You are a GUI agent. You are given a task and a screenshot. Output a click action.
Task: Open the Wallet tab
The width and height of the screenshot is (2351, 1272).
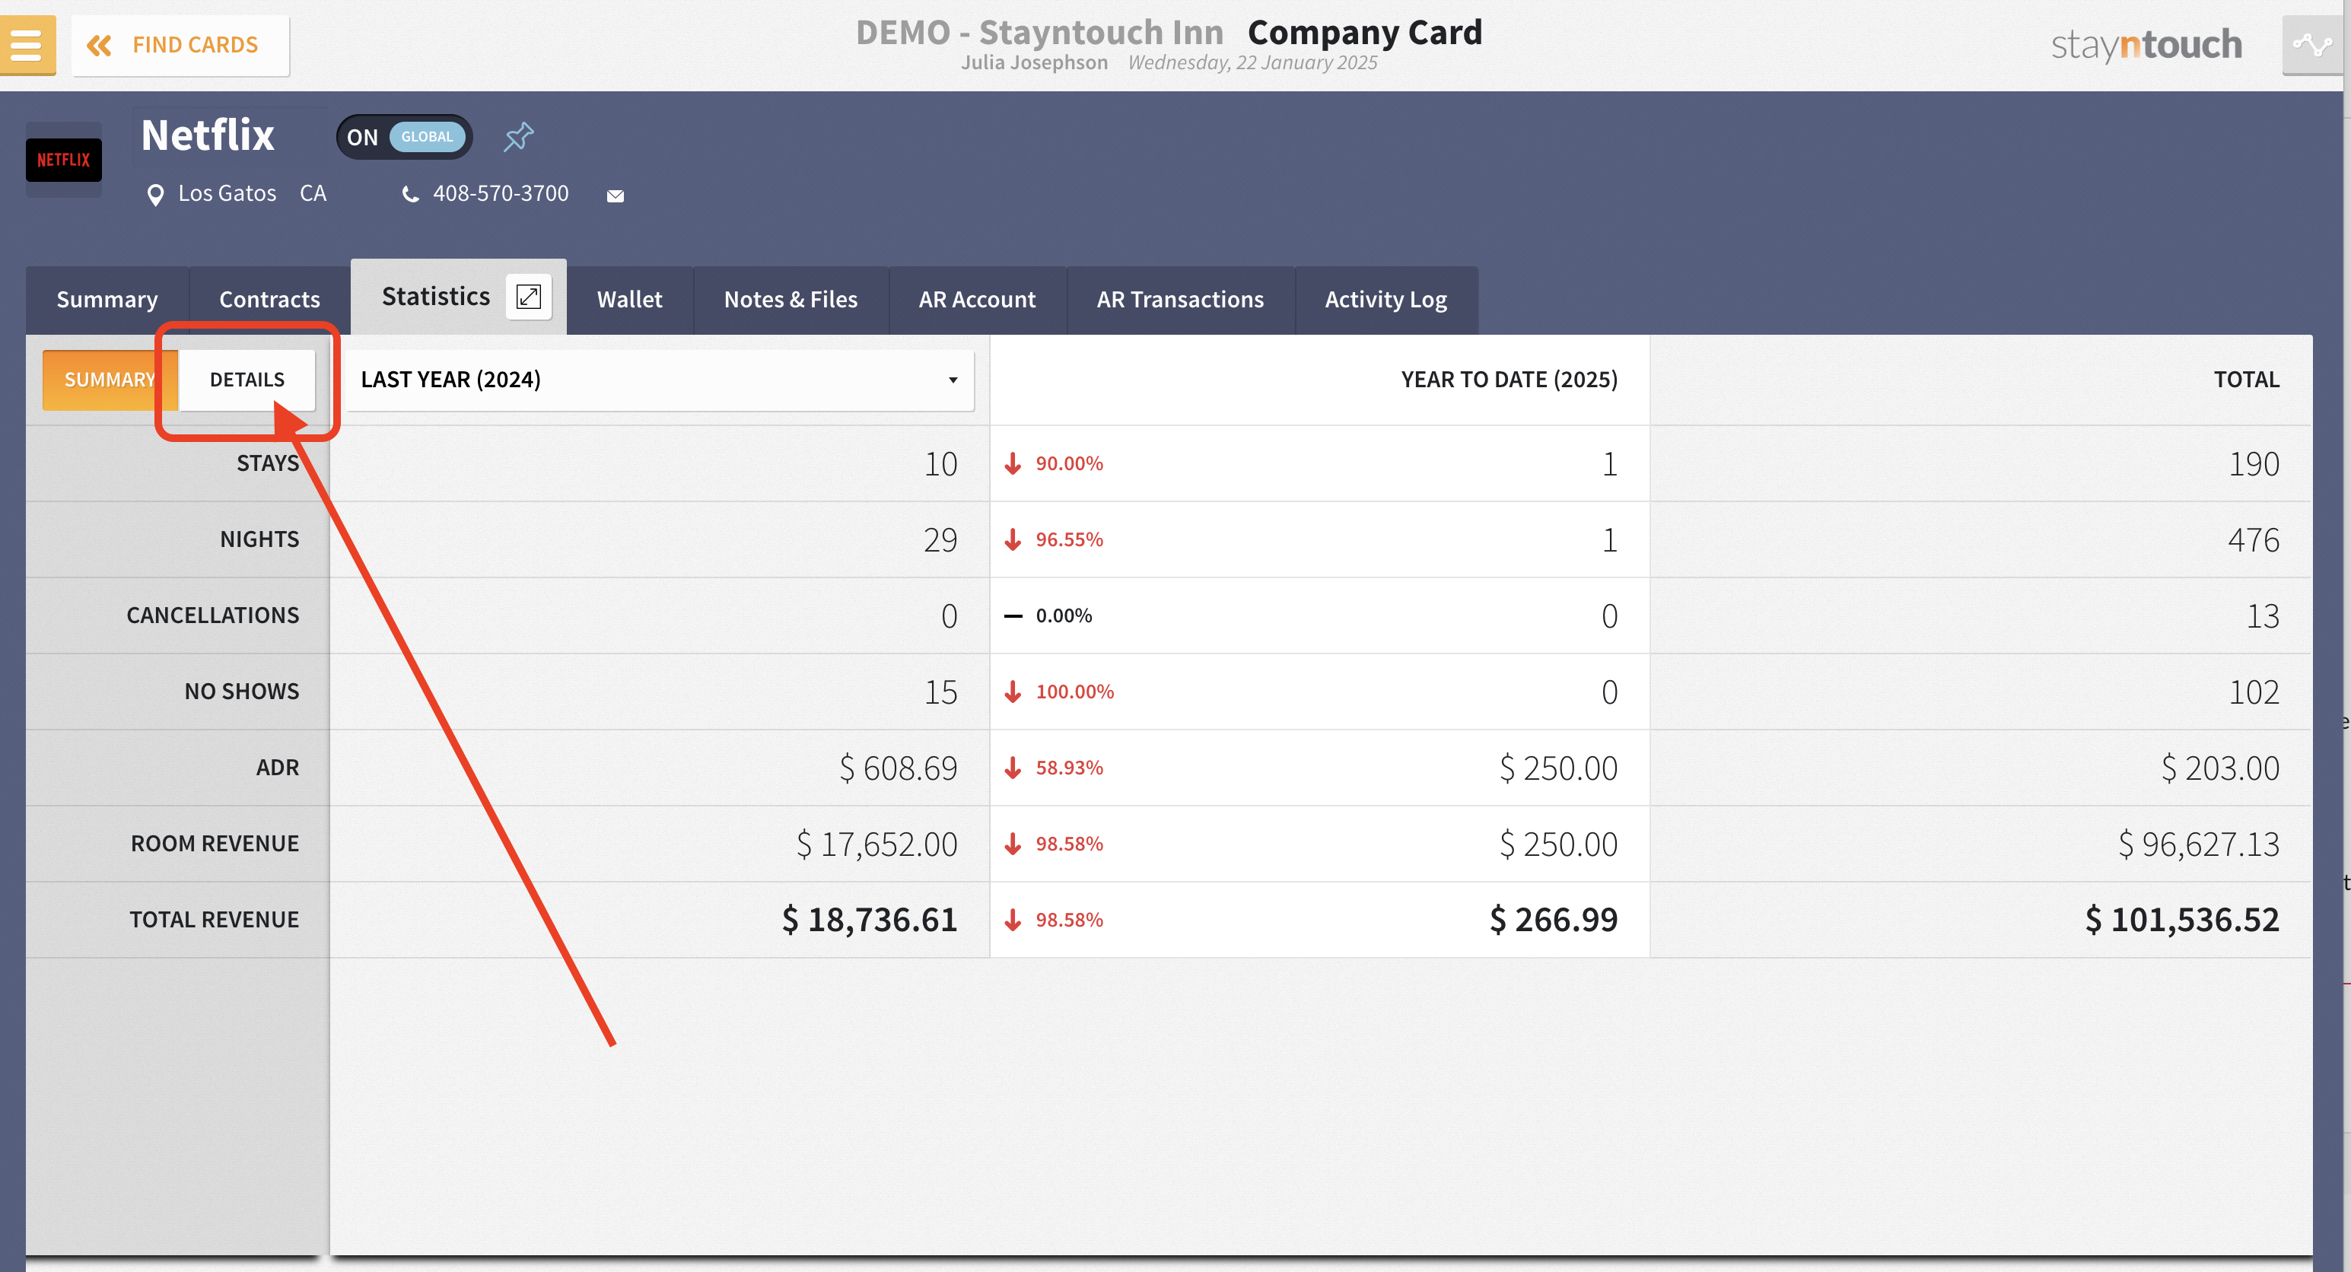pyautogui.click(x=628, y=299)
